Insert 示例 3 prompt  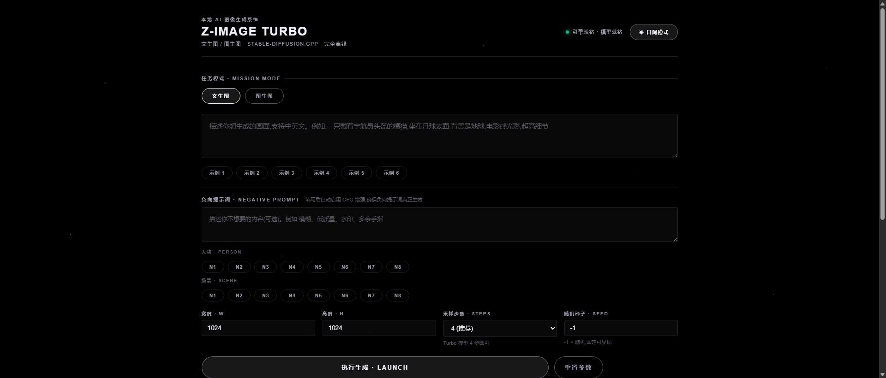(287, 173)
